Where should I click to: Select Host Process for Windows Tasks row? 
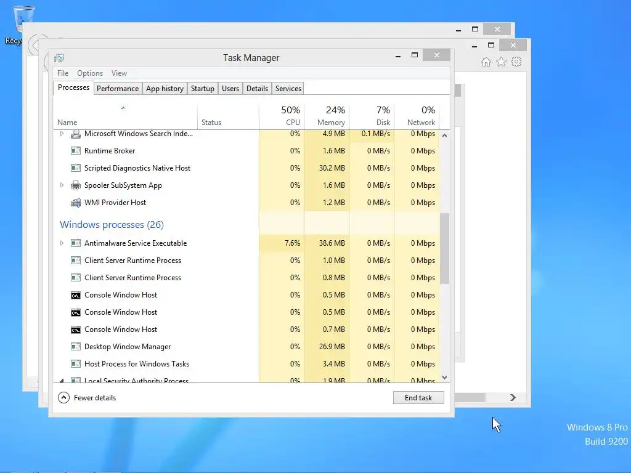246,364
